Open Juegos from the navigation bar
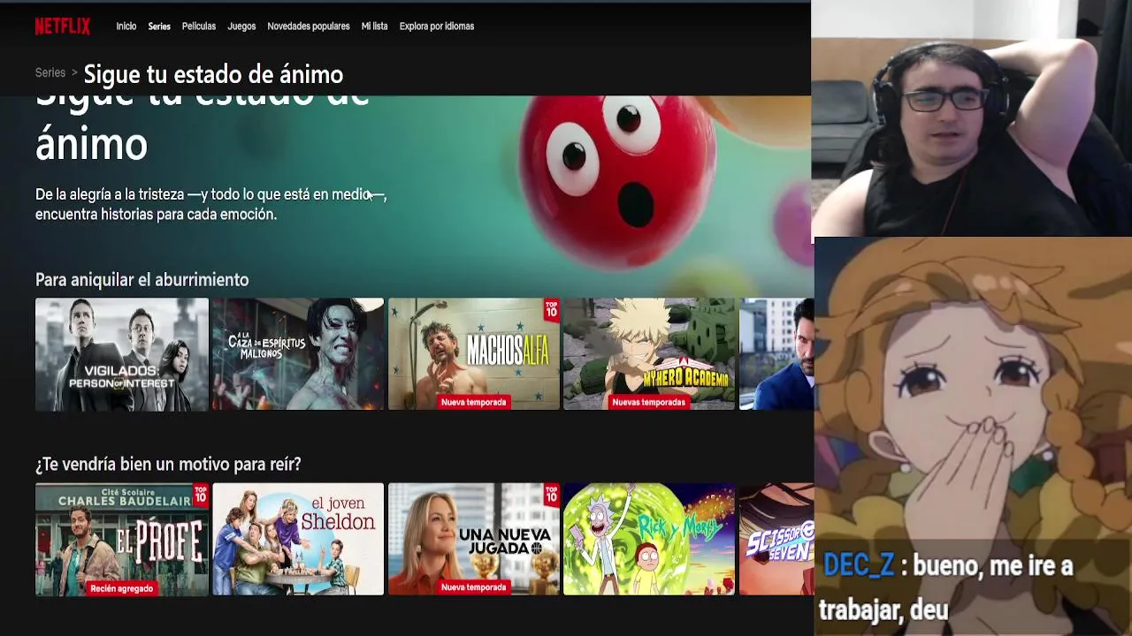Viewport: 1132px width, 636px height. coord(241,26)
